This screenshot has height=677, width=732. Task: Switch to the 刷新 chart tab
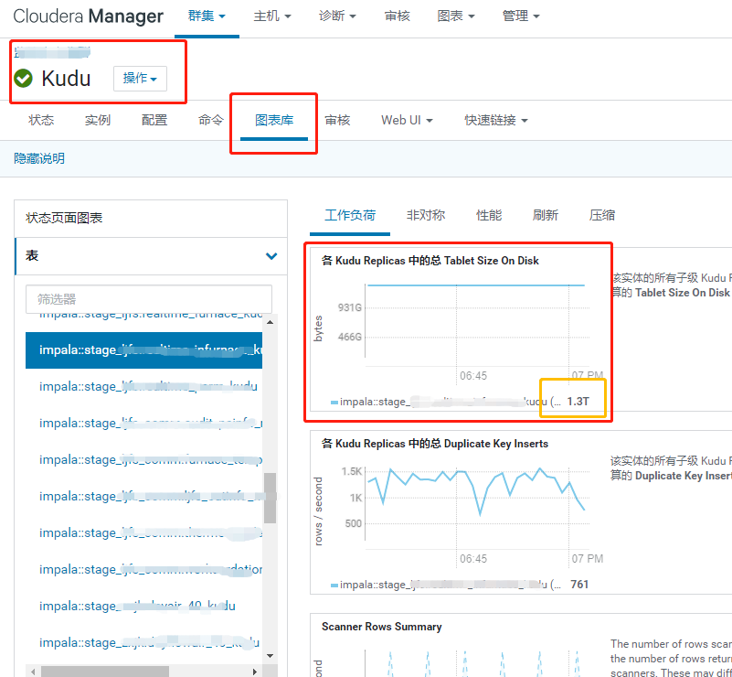546,215
